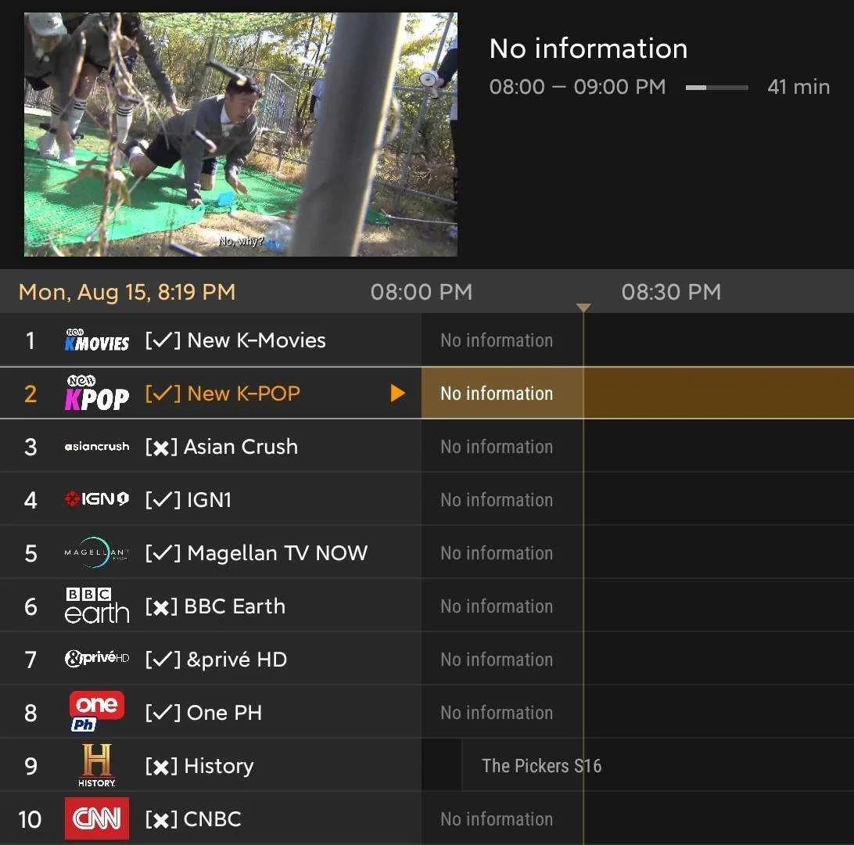Open the program slot for New K-Movies
Viewport: 854px width, 845px height.
point(638,340)
